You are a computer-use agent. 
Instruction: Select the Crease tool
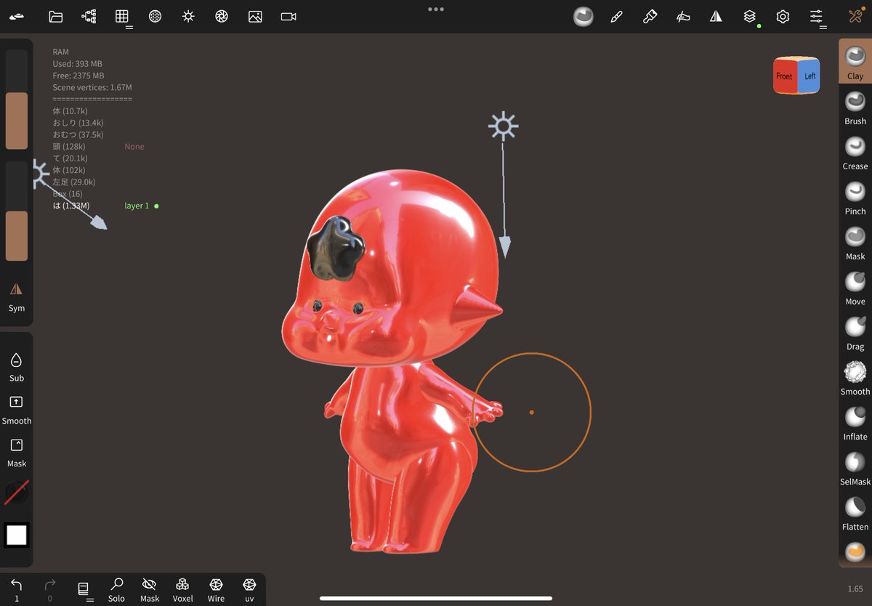855,152
